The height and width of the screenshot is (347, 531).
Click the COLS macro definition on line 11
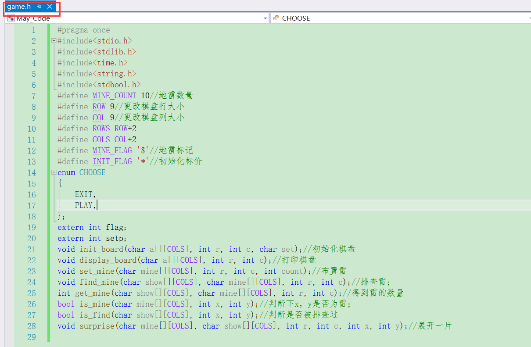[x=101, y=140]
